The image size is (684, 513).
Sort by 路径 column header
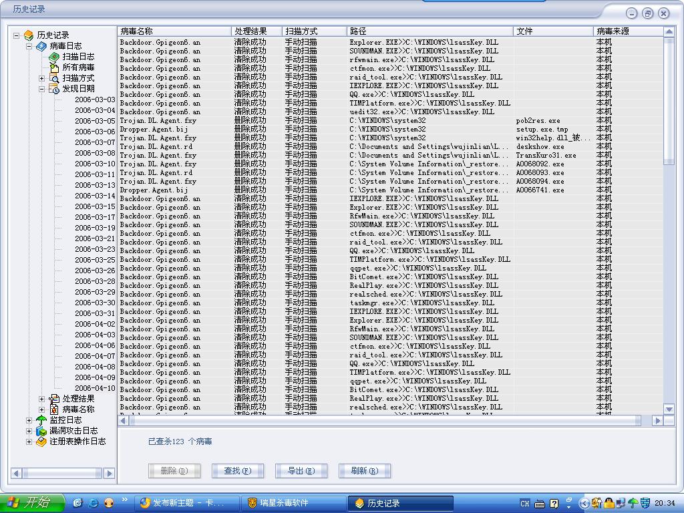[x=430, y=31]
